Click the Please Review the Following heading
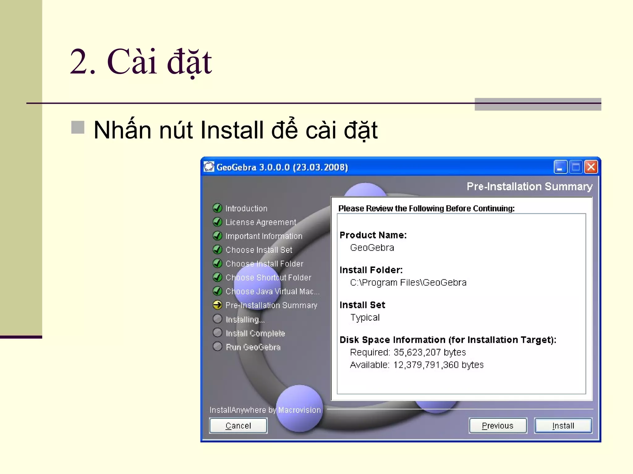633x474 pixels. pyautogui.click(x=426, y=208)
